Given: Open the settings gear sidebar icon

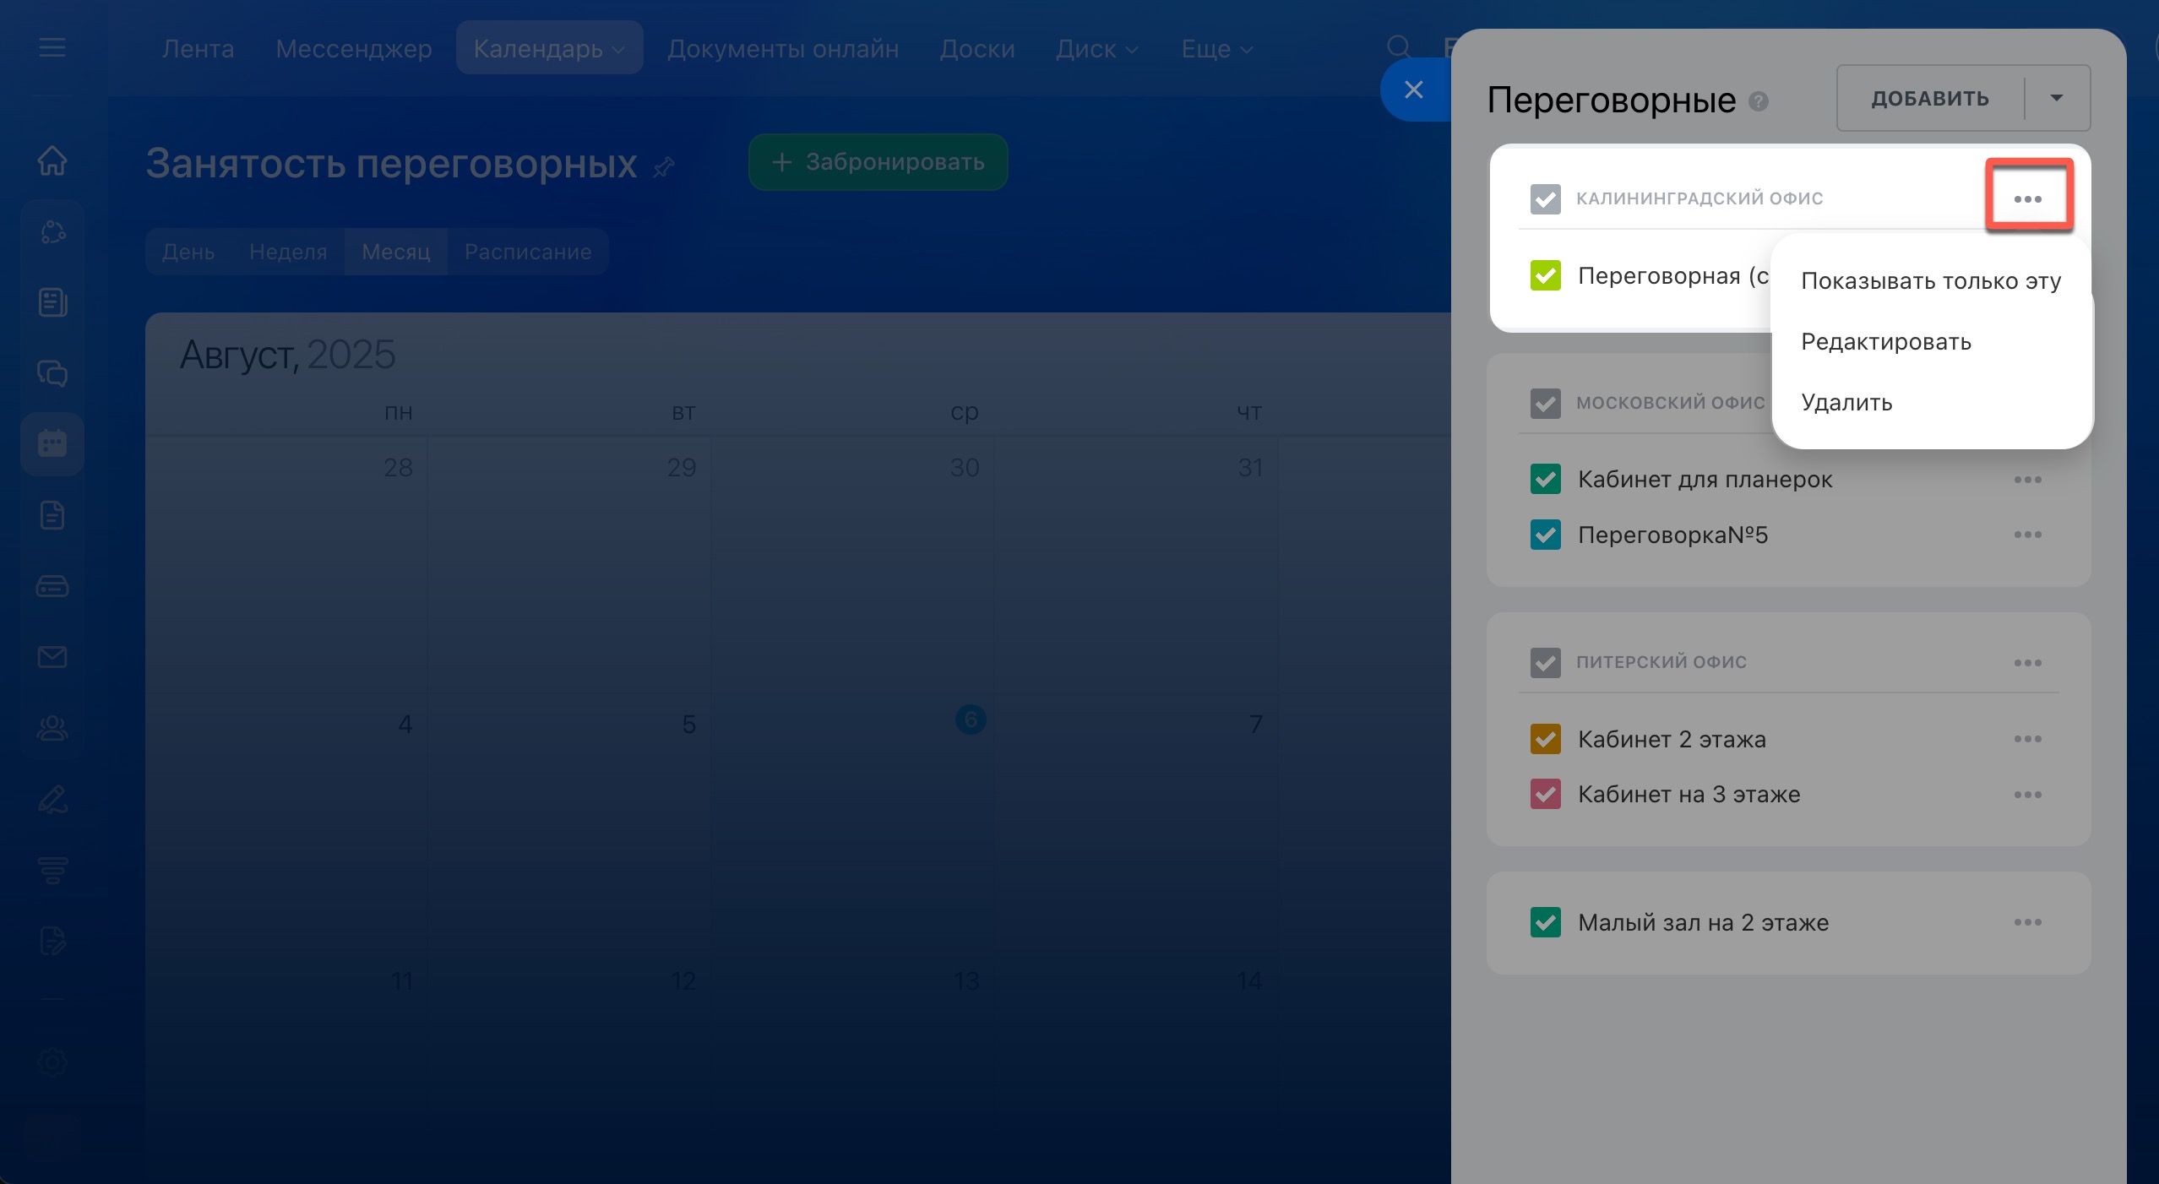Looking at the screenshot, I should (52, 1062).
